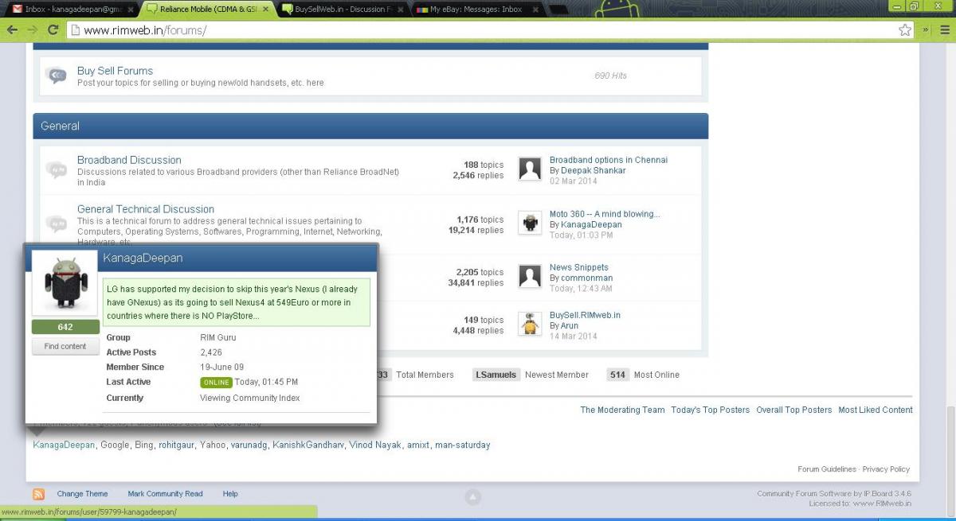Open the Privacy Policy link
Viewport: 956px width, 521px height.
click(x=886, y=469)
